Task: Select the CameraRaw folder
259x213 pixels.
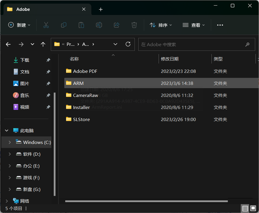Action: [x=161, y=95]
